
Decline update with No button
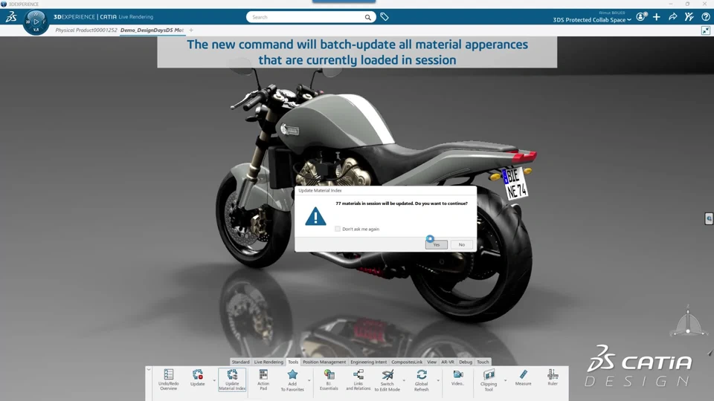tap(462, 244)
